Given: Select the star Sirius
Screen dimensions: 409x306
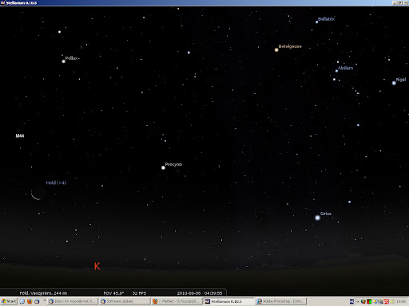Looking at the screenshot, I should click(x=317, y=218).
